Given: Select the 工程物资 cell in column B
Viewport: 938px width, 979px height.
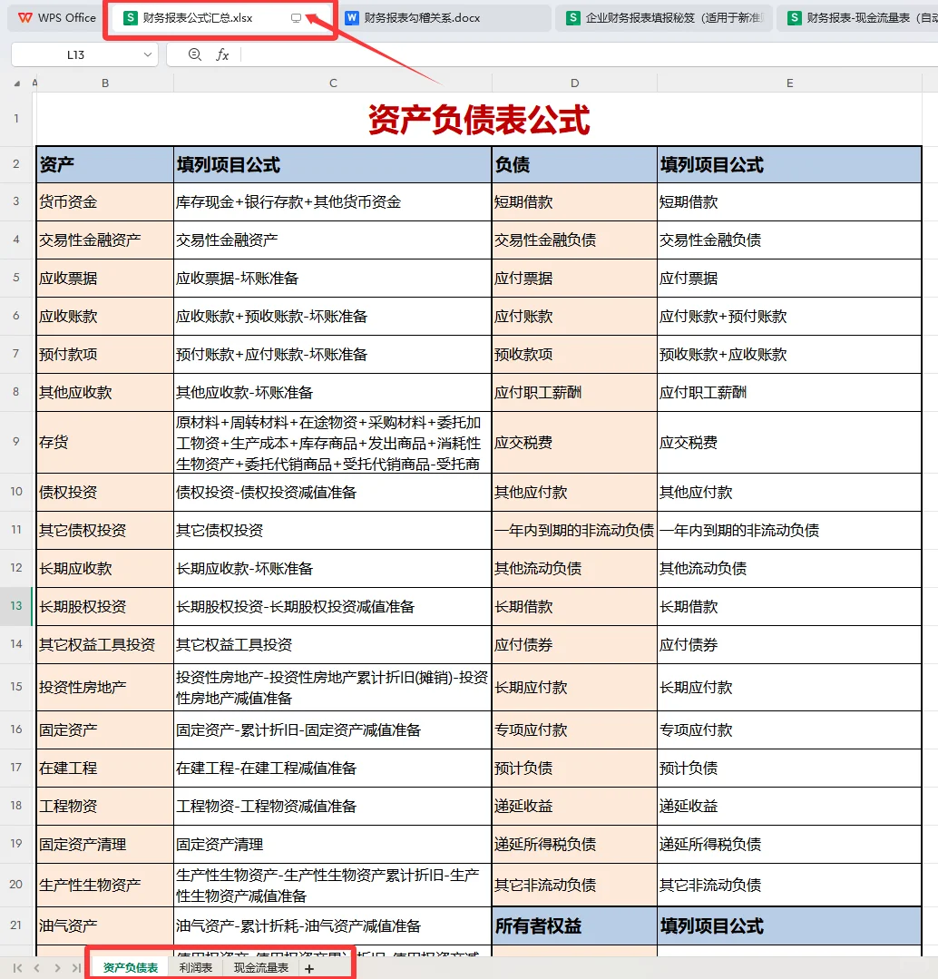Looking at the screenshot, I should (x=105, y=806).
